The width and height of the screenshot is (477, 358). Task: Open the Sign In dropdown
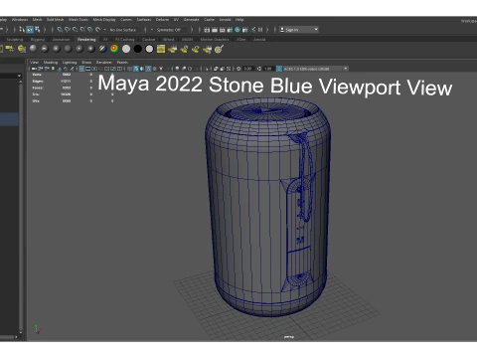click(299, 30)
